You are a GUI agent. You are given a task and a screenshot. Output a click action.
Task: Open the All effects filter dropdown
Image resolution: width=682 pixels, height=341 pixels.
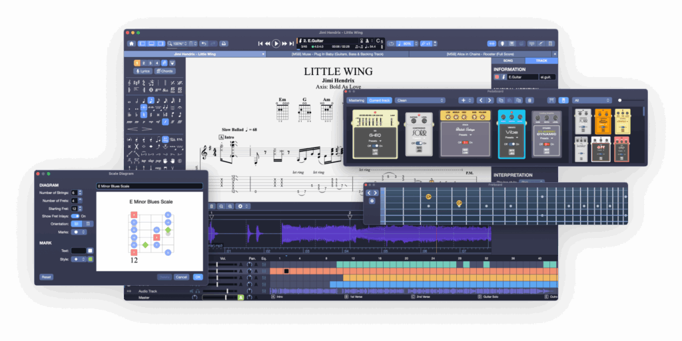591,100
